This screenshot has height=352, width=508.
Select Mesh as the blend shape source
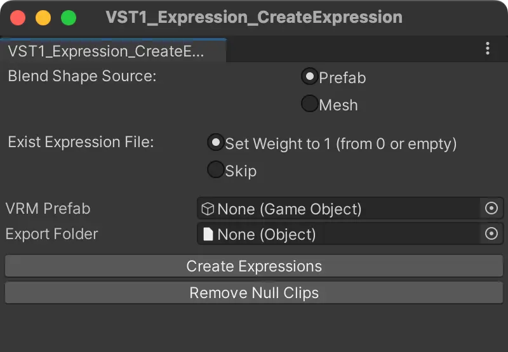tap(309, 104)
